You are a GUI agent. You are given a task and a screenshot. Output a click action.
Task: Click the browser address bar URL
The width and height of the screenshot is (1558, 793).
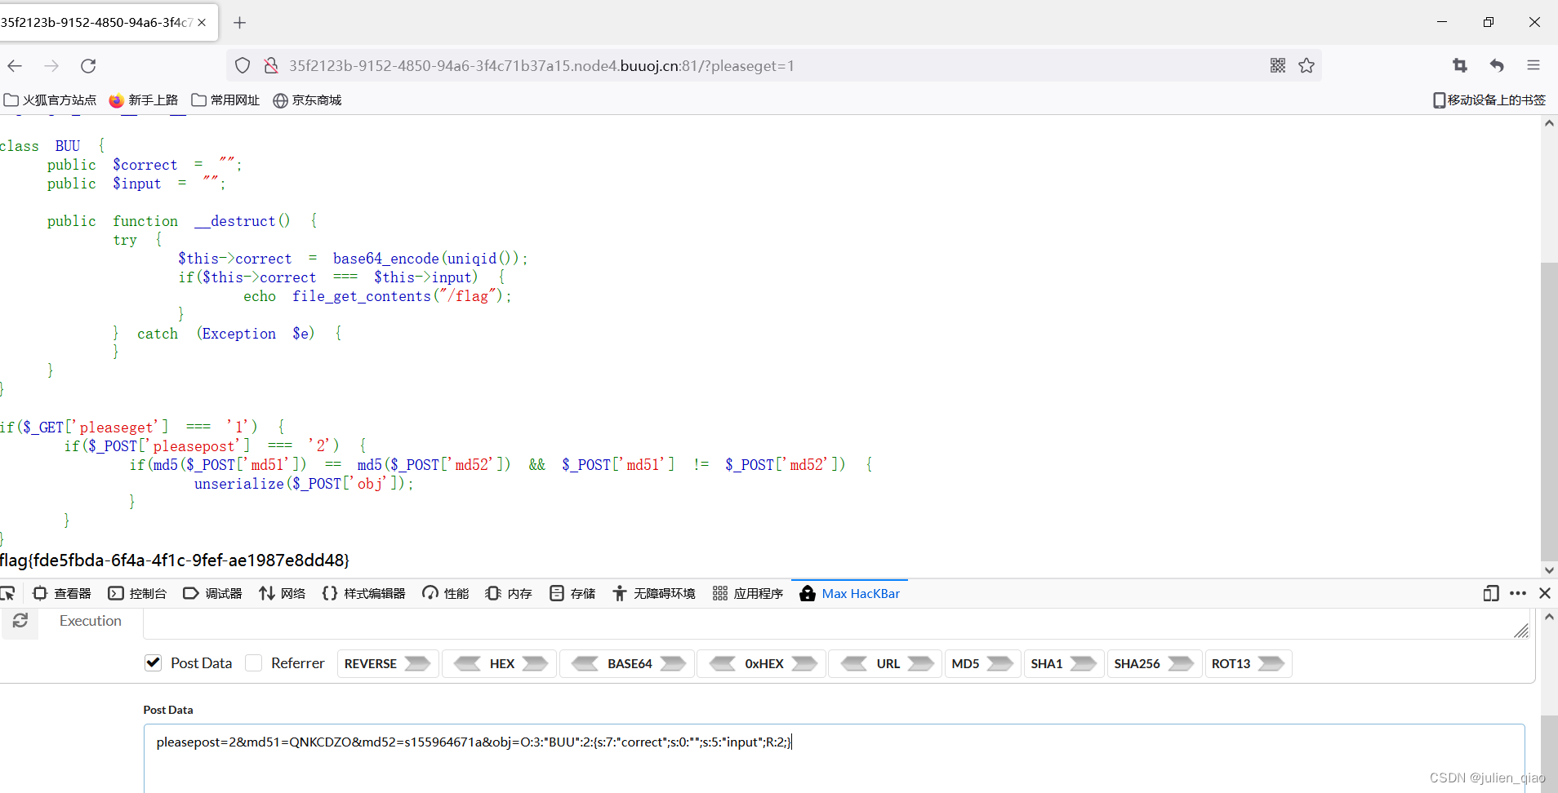pyautogui.click(x=541, y=65)
